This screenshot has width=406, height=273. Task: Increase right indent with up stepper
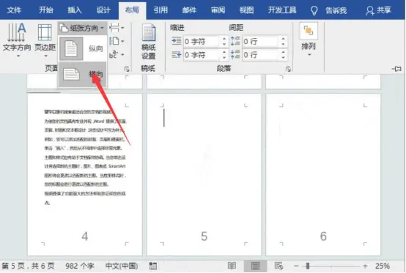point(224,52)
